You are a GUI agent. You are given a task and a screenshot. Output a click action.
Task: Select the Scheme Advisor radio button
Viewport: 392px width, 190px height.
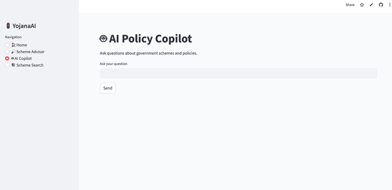click(x=7, y=52)
